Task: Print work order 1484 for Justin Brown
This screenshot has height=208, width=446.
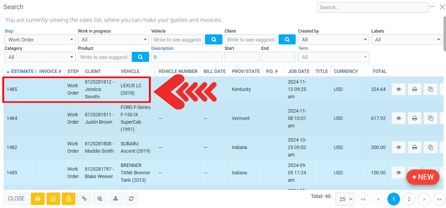Action: [x=414, y=118]
